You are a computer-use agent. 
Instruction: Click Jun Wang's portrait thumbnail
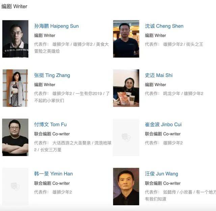[x=126, y=186]
